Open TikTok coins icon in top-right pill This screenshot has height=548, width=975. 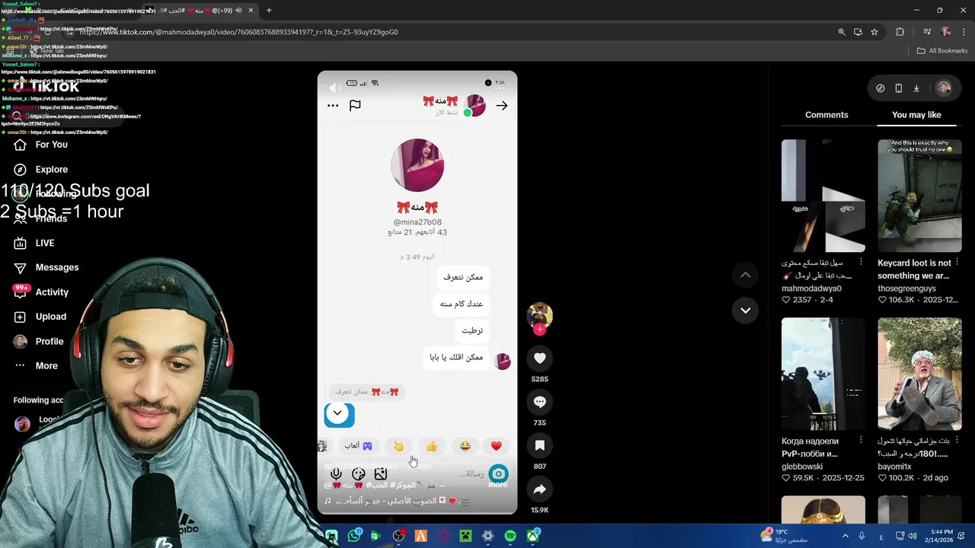click(x=880, y=88)
